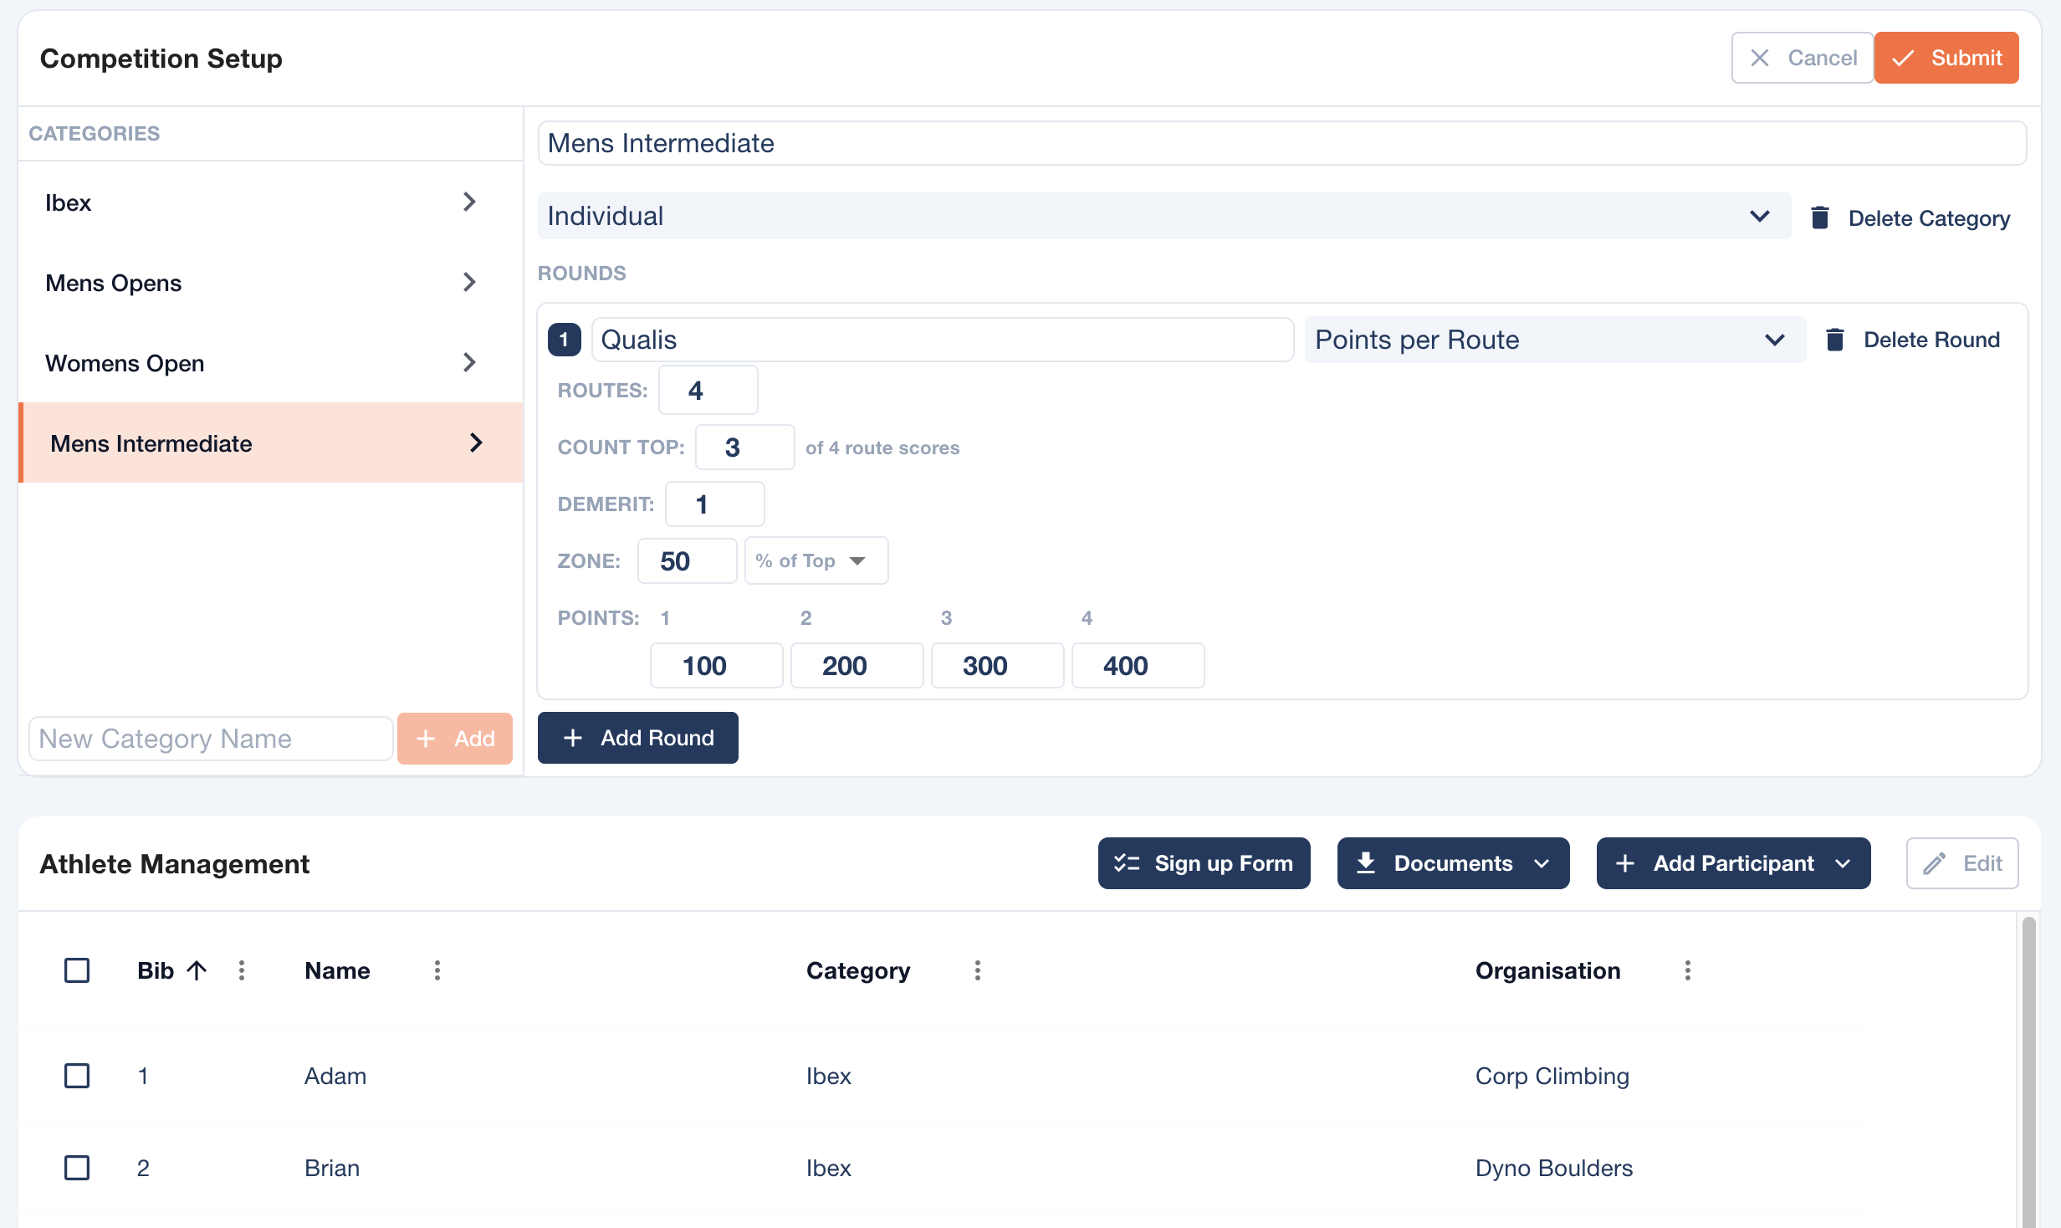This screenshot has height=1228, width=2061.
Task: Click the plus icon on Add Round
Action: [573, 738]
